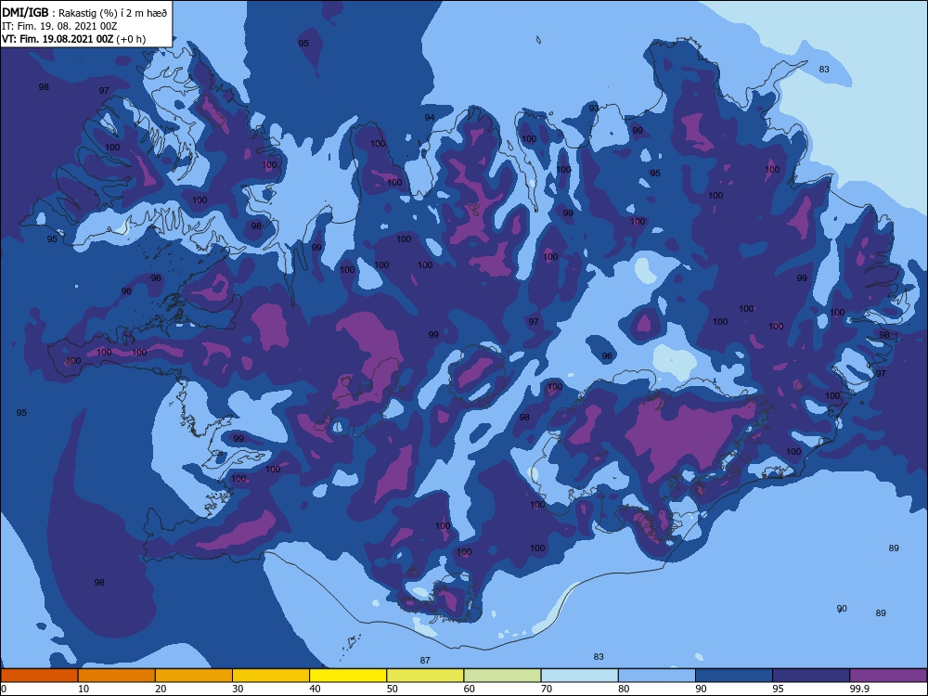The width and height of the screenshot is (928, 696).
Task: Choose the golden 30–40 legend swatch
Action: click(271, 676)
